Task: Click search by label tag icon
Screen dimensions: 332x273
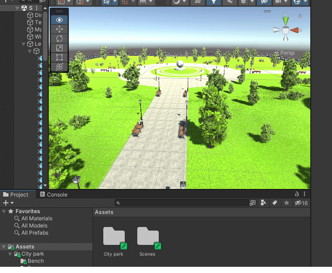Action: coord(274,203)
